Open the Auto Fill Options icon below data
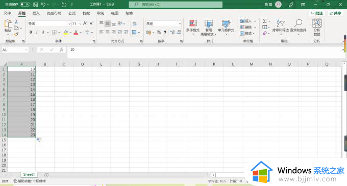 pyautogui.click(x=38, y=140)
